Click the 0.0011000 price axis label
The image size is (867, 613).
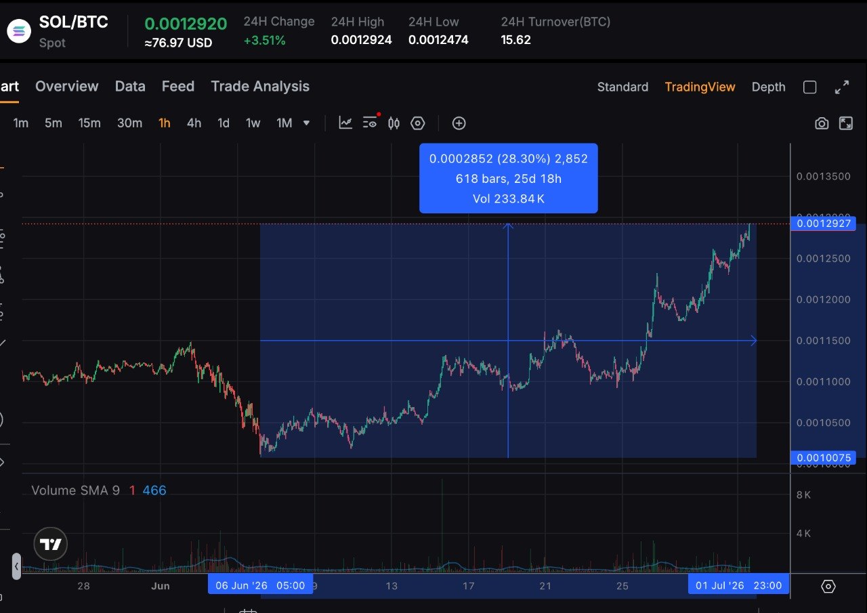pos(824,381)
